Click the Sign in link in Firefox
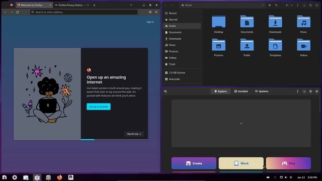This screenshot has height=181, width=322. point(150,22)
